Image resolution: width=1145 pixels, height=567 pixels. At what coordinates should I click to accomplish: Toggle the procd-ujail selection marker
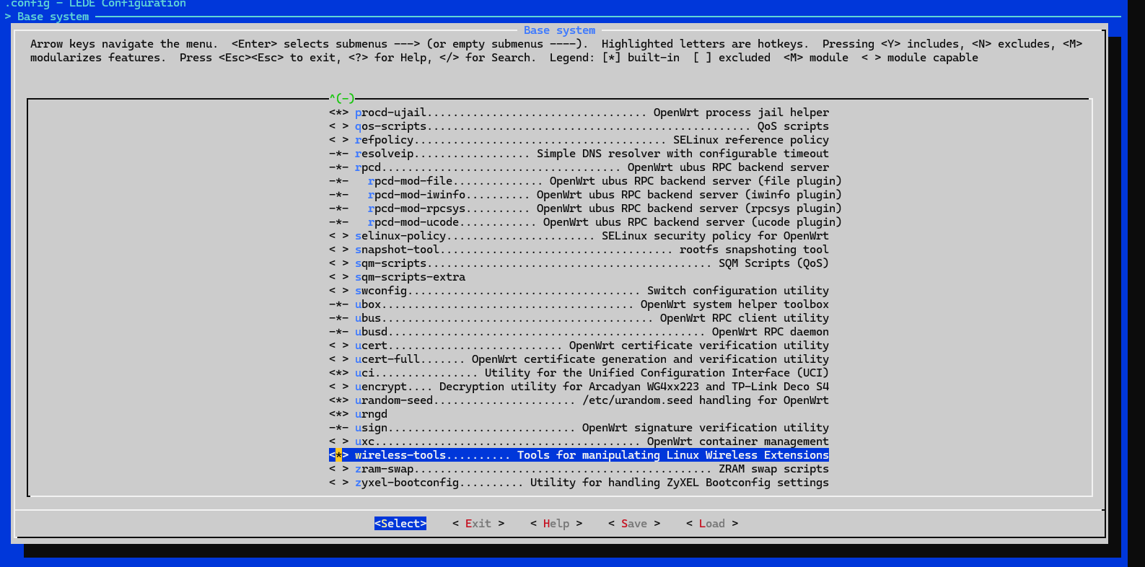point(339,113)
